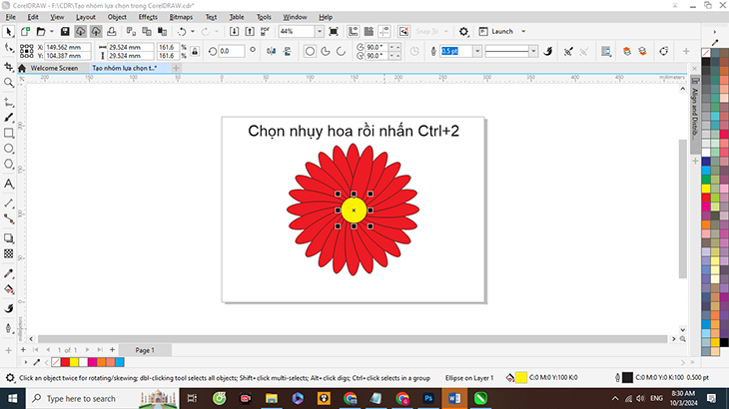Select the Transparency tool
Image resolution: width=729 pixels, height=409 pixels.
[x=8, y=253]
